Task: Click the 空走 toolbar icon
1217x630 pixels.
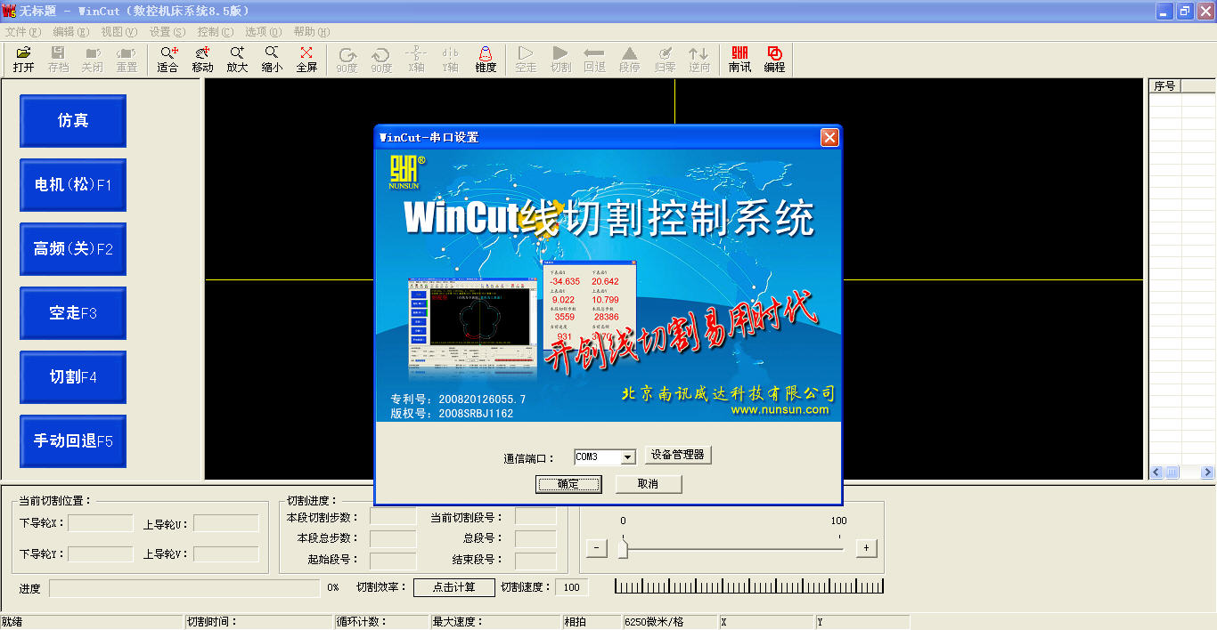Action: point(526,60)
